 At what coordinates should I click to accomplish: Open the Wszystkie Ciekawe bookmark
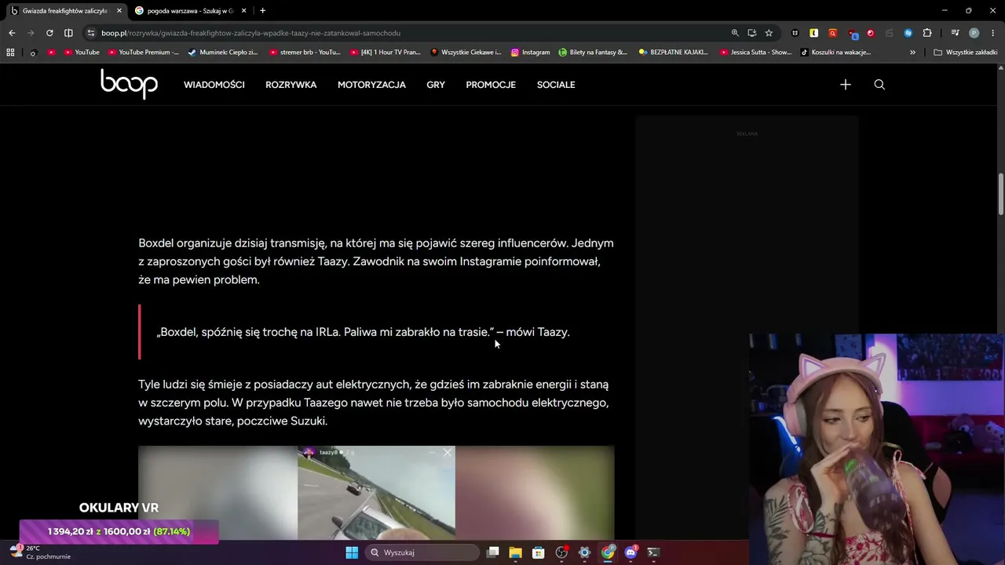466,53
